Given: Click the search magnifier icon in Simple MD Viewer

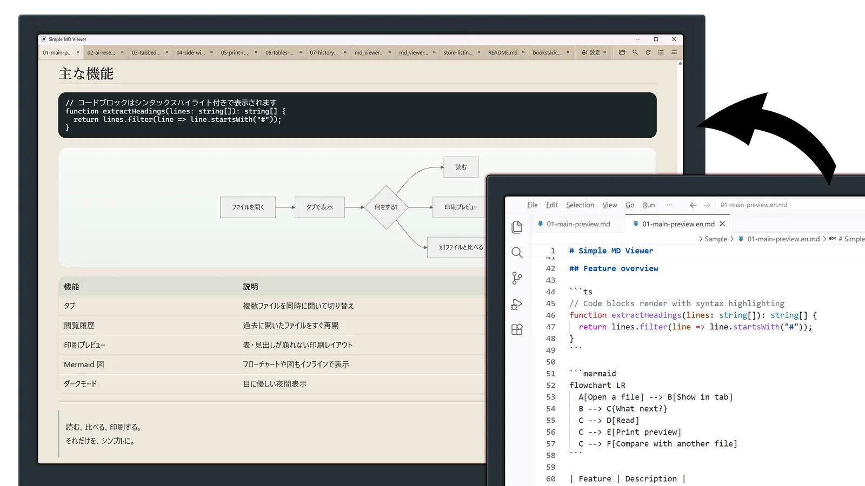Looking at the screenshot, I should [635, 52].
